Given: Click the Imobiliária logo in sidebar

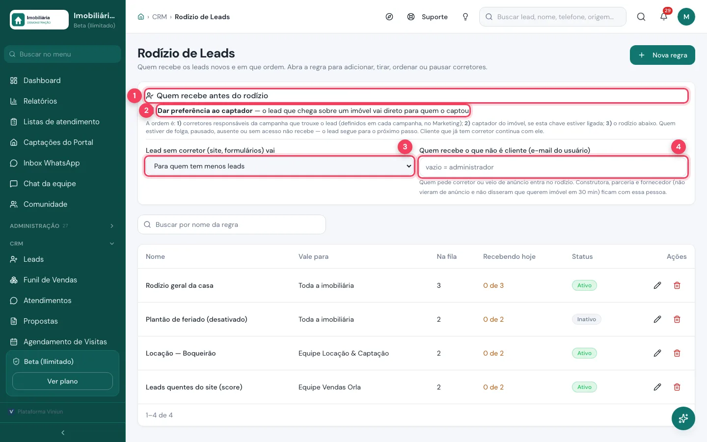Looking at the screenshot, I should pos(39,20).
